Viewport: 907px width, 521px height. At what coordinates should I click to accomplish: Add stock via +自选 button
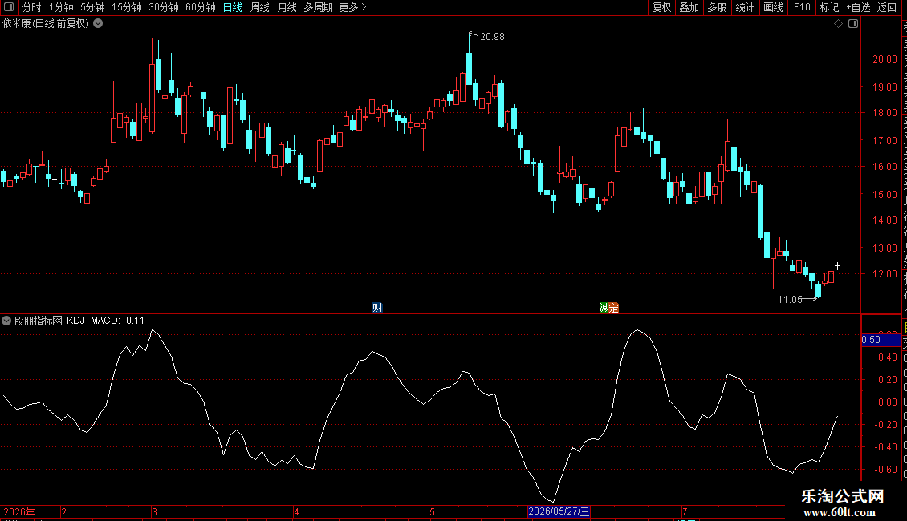coord(858,7)
